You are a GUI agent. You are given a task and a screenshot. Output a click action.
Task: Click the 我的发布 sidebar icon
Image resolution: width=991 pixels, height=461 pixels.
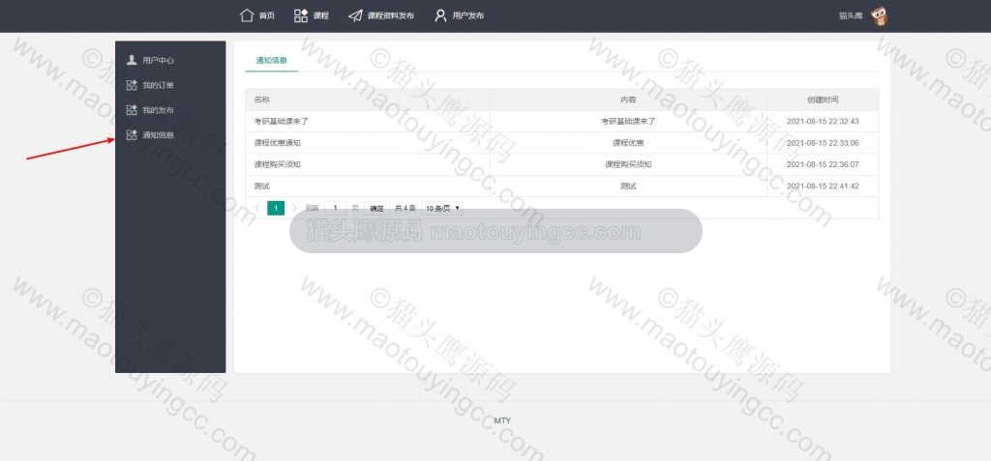pos(132,110)
